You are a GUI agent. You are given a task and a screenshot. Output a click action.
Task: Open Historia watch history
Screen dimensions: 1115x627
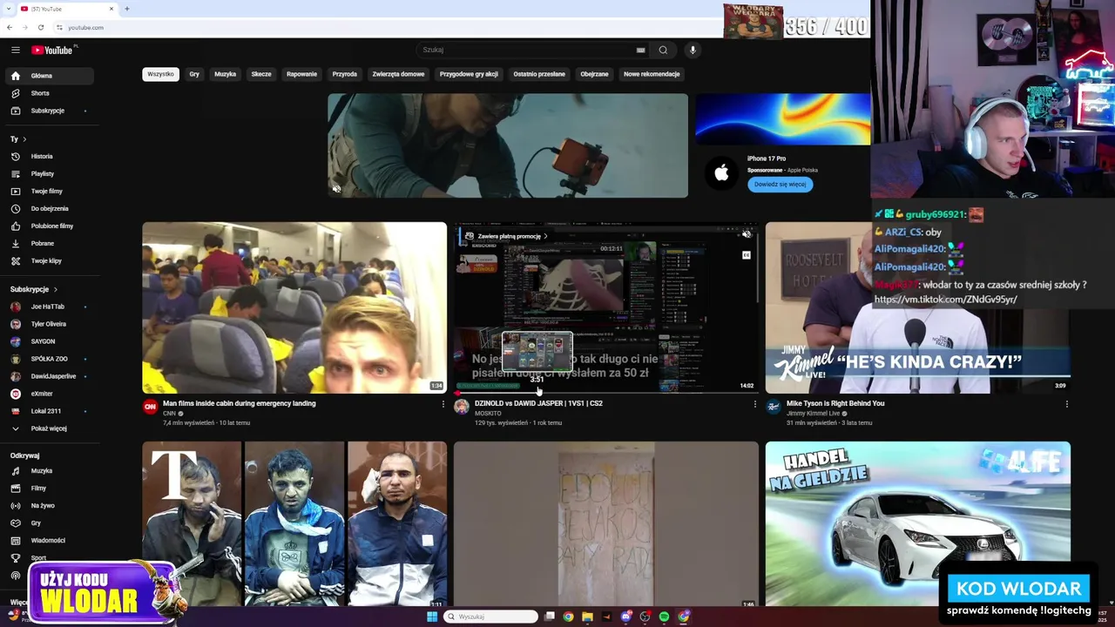pos(49,157)
